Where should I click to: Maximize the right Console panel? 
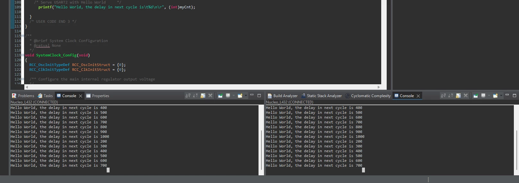(x=515, y=96)
